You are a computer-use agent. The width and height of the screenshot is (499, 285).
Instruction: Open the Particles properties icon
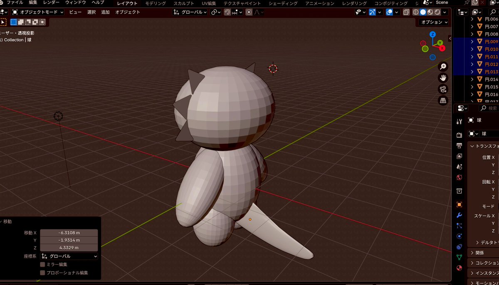459,226
